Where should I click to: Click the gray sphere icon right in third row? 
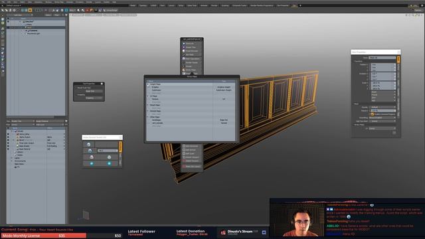pos(109,157)
